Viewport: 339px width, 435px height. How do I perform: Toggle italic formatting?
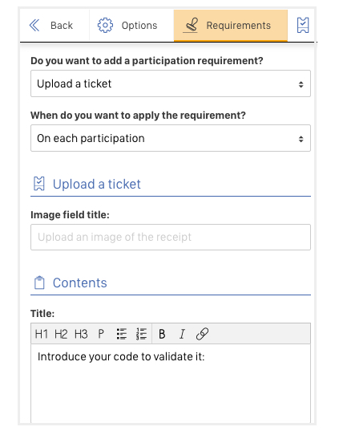coord(182,334)
